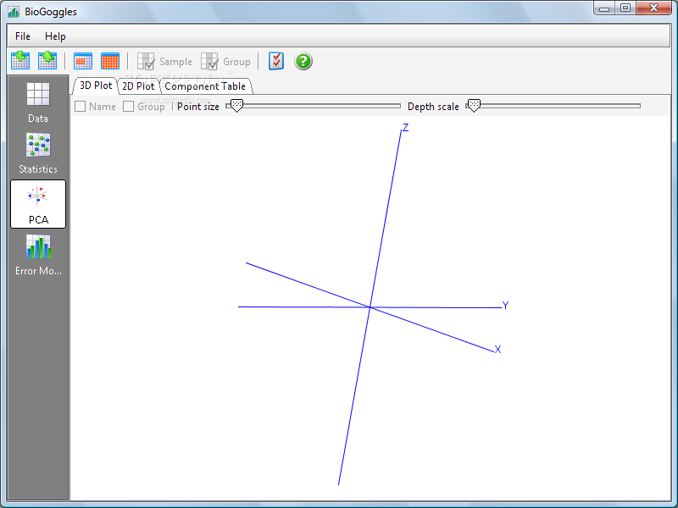Toggle the Name checkbox
Viewport: 678px width, 508px height.
80,107
